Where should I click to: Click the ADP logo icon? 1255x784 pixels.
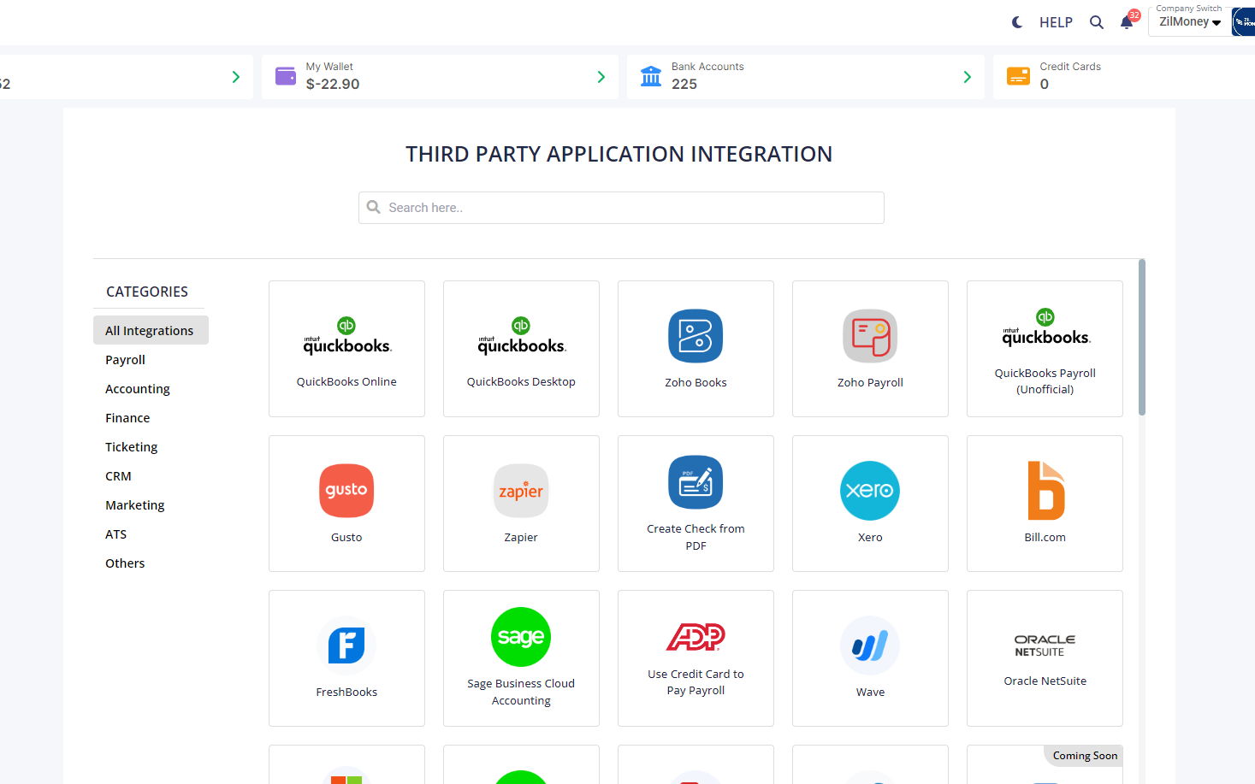[x=696, y=636]
